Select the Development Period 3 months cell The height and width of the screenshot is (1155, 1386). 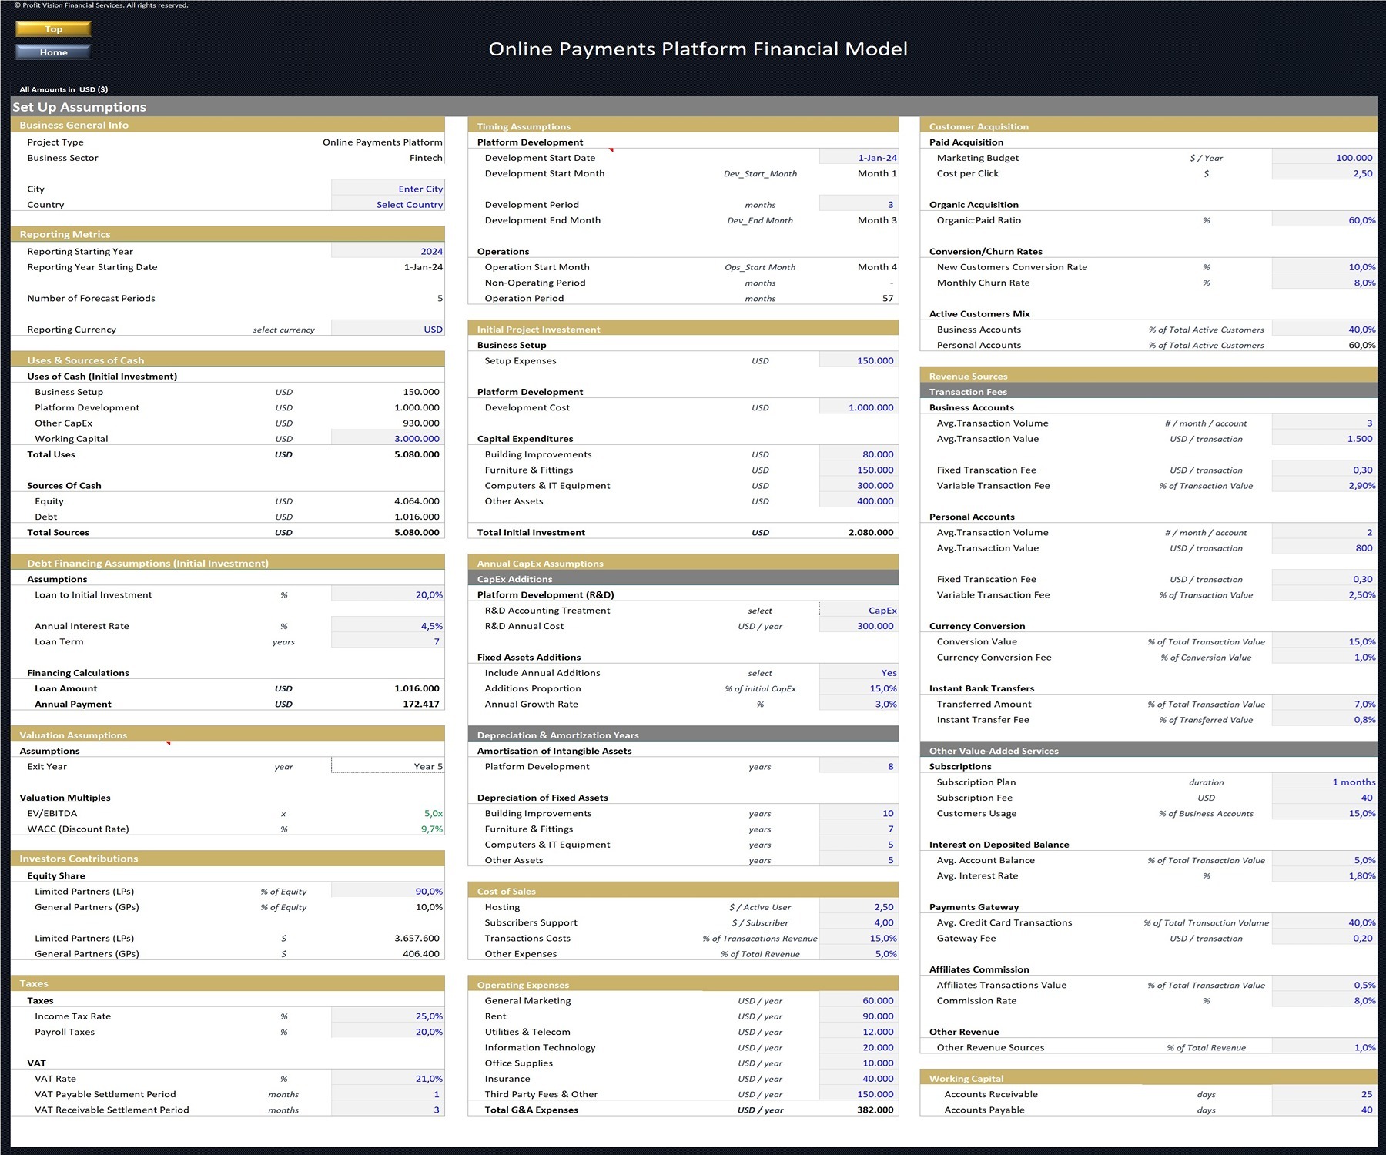859,205
